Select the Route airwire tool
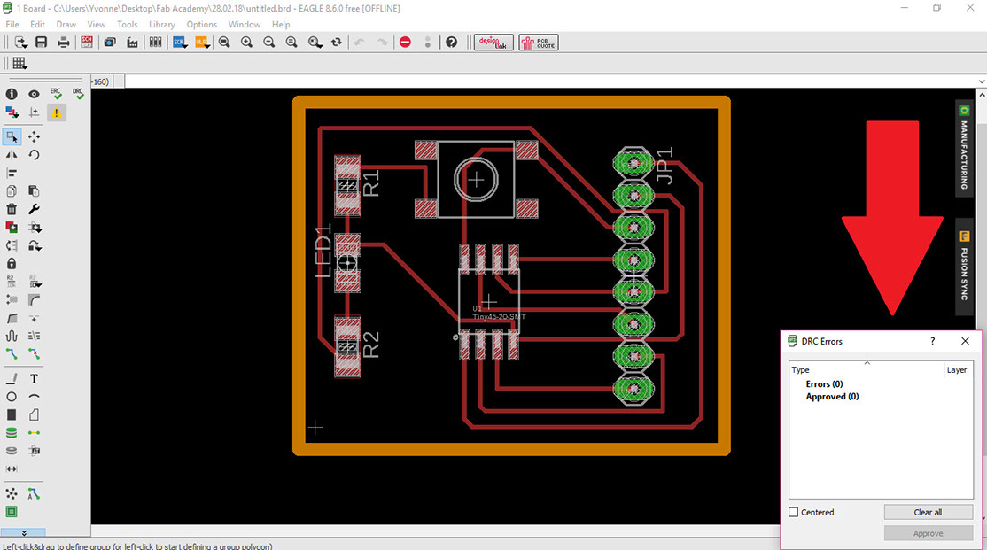 tap(12, 354)
